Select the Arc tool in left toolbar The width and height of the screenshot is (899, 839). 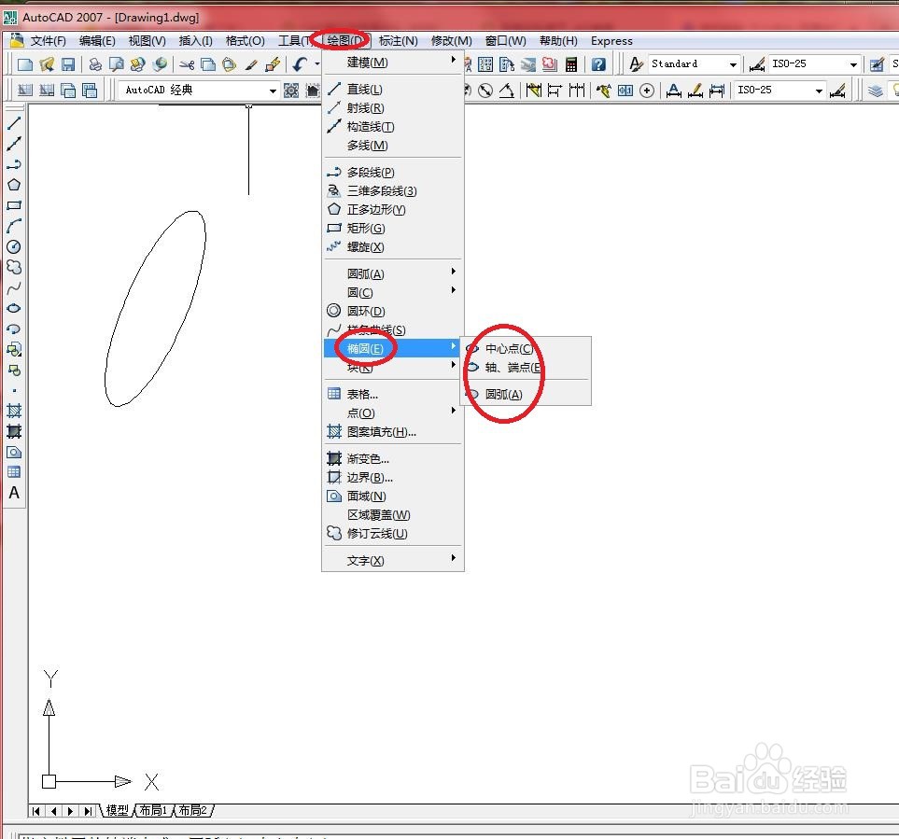coord(14,226)
